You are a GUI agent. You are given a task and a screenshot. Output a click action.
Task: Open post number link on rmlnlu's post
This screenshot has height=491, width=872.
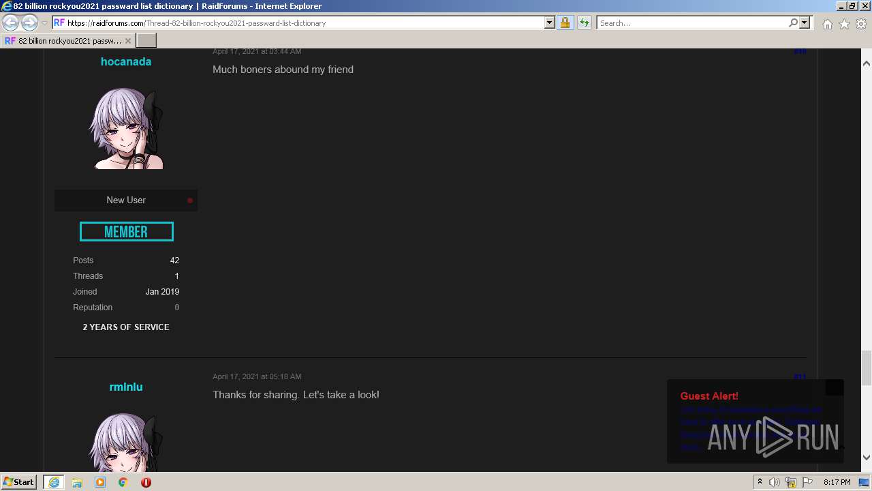coord(800,376)
